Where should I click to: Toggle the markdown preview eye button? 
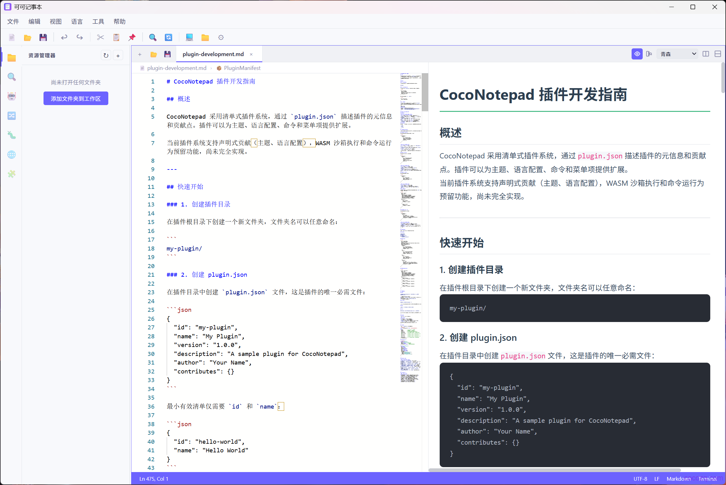(637, 54)
